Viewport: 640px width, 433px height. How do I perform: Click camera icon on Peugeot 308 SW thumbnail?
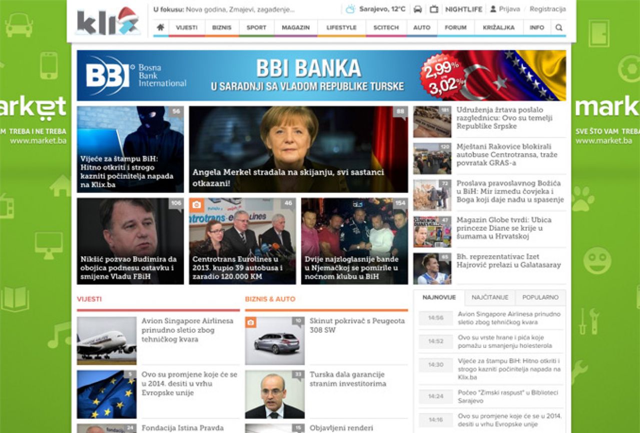click(251, 323)
